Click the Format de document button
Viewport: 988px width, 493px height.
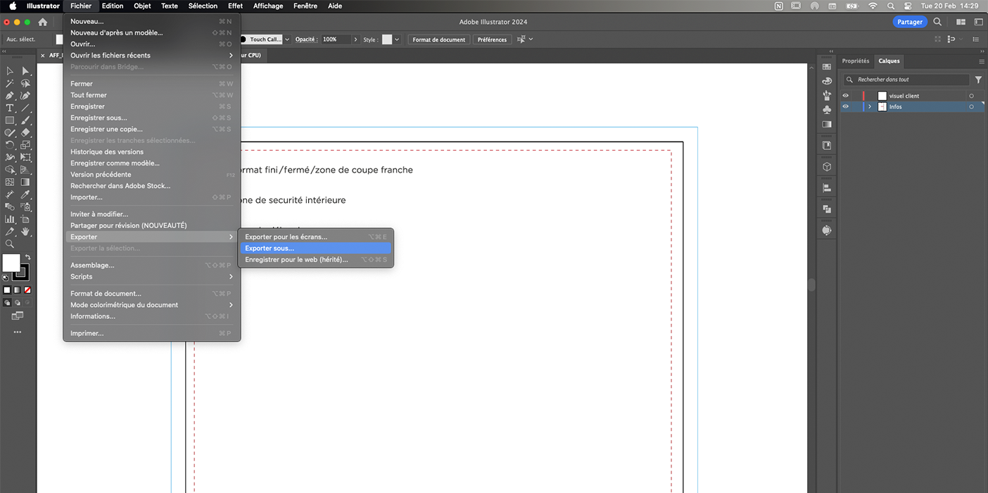438,39
